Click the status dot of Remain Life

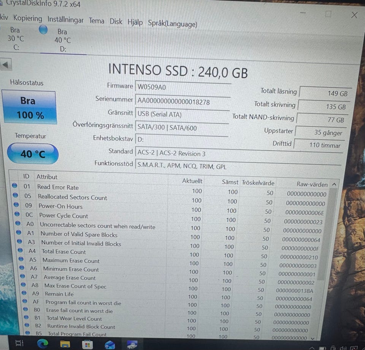[x=24, y=293]
